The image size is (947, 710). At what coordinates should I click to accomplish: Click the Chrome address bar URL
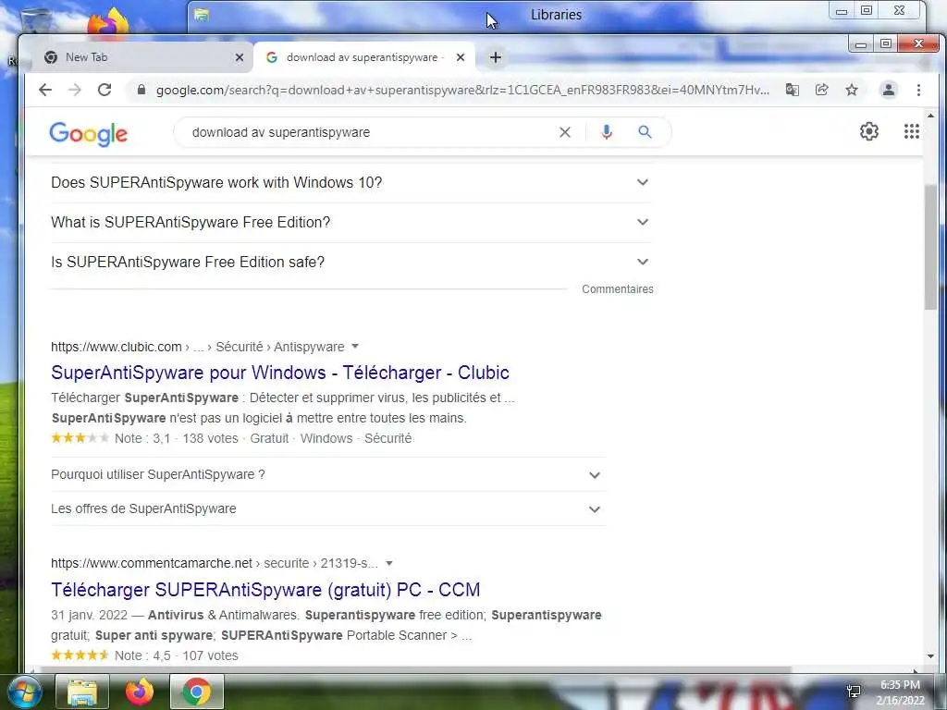(462, 90)
